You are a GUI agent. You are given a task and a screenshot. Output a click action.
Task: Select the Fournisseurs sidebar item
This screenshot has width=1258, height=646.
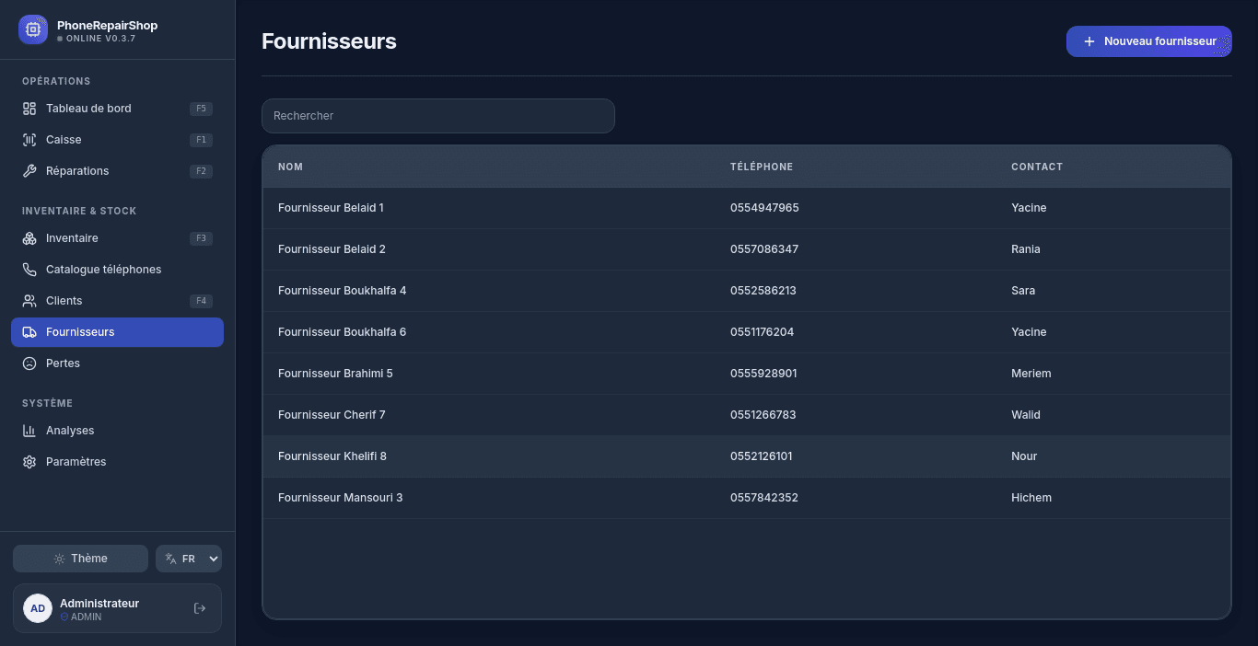(117, 332)
